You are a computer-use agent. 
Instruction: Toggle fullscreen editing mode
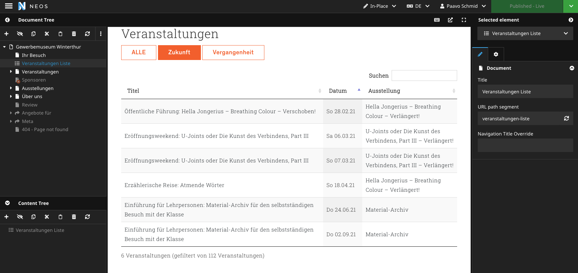pyautogui.click(x=464, y=20)
